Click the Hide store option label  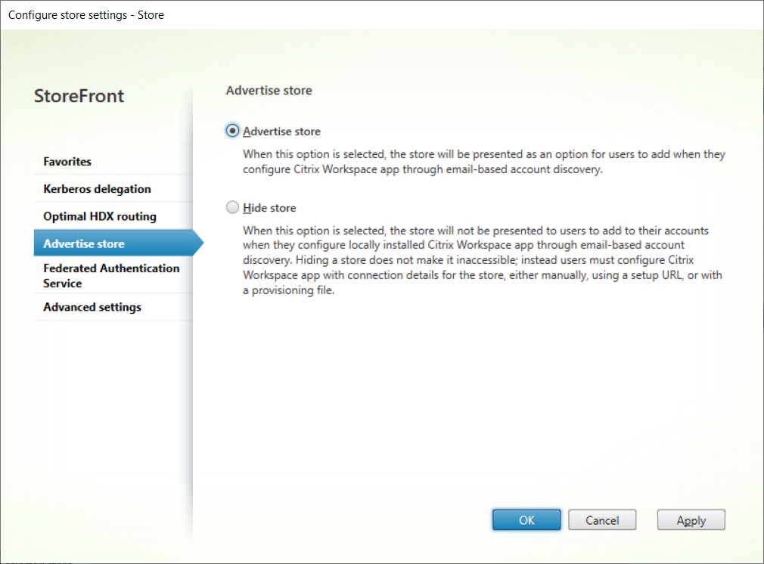(269, 208)
